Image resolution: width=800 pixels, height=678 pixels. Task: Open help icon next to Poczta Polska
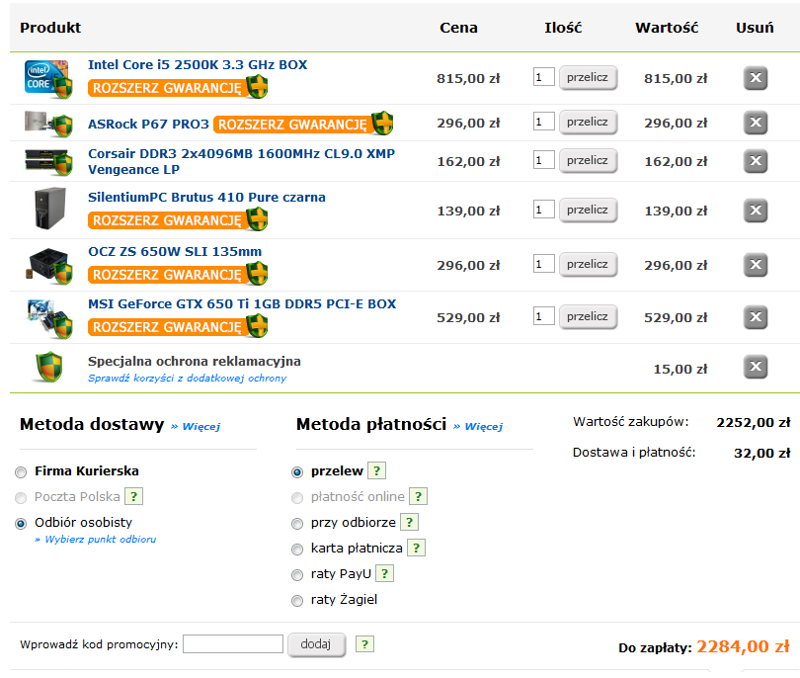(x=134, y=496)
